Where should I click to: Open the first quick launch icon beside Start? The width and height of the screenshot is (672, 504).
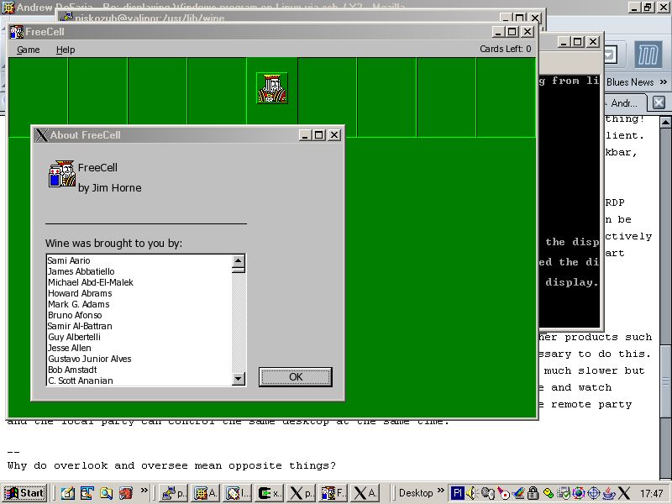(67, 493)
